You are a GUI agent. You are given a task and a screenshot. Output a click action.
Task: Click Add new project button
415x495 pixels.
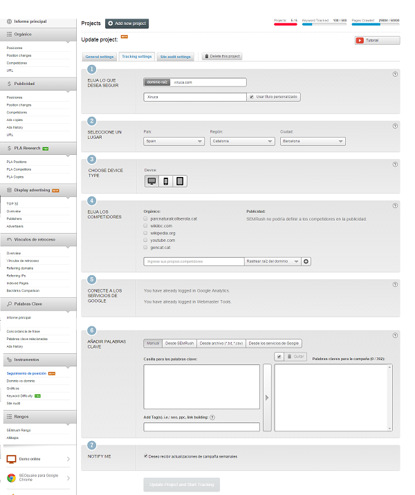(127, 24)
